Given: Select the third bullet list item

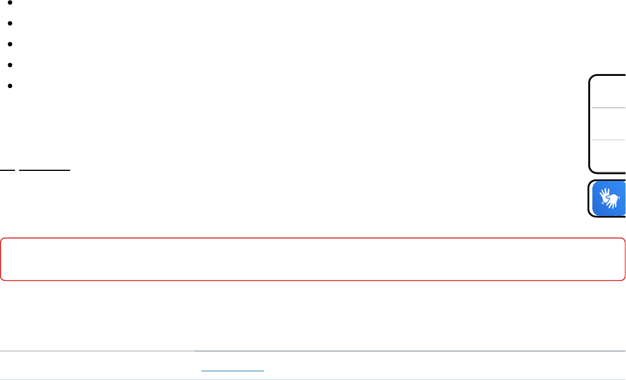Looking at the screenshot, I should click(x=10, y=44).
